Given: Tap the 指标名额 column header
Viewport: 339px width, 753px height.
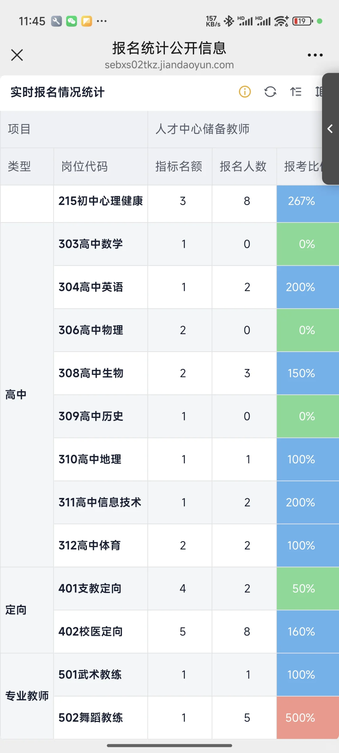Looking at the screenshot, I should [179, 166].
